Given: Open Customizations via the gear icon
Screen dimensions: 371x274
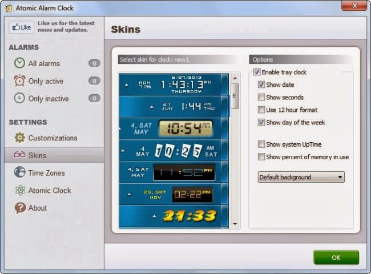Looking at the screenshot, I should [x=19, y=138].
